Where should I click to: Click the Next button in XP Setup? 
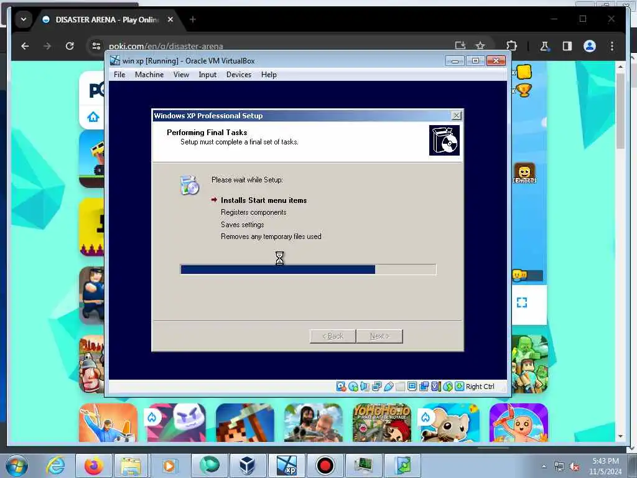(x=379, y=336)
